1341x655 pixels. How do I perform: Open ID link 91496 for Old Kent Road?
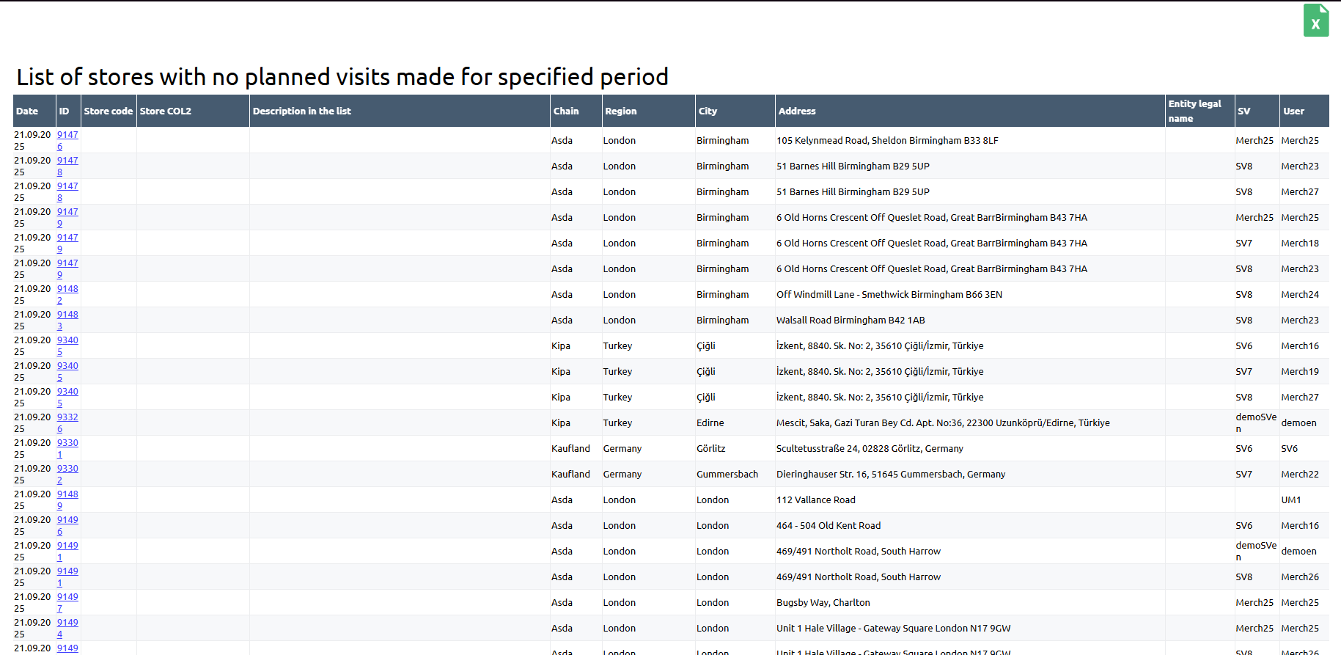[x=67, y=520]
